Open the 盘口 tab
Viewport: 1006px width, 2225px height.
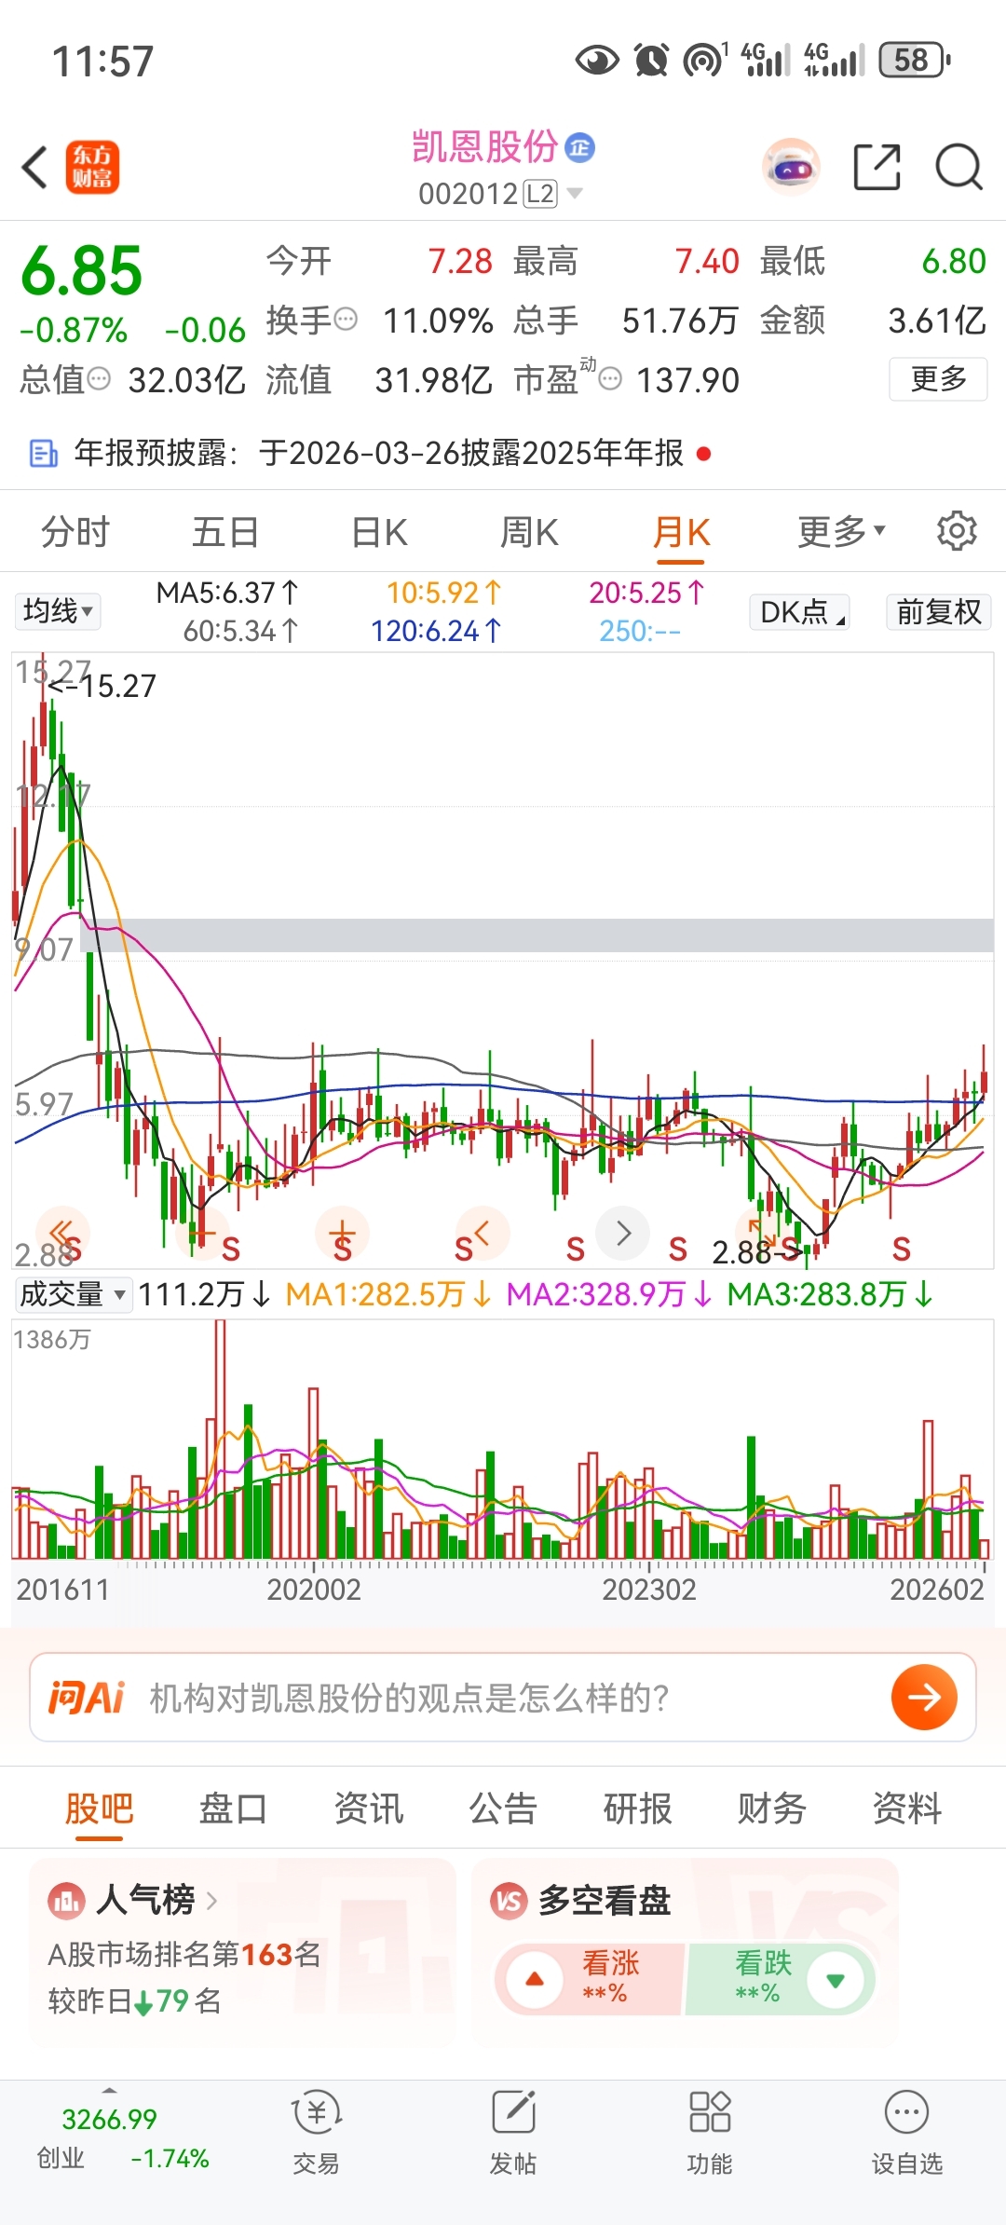[233, 1809]
